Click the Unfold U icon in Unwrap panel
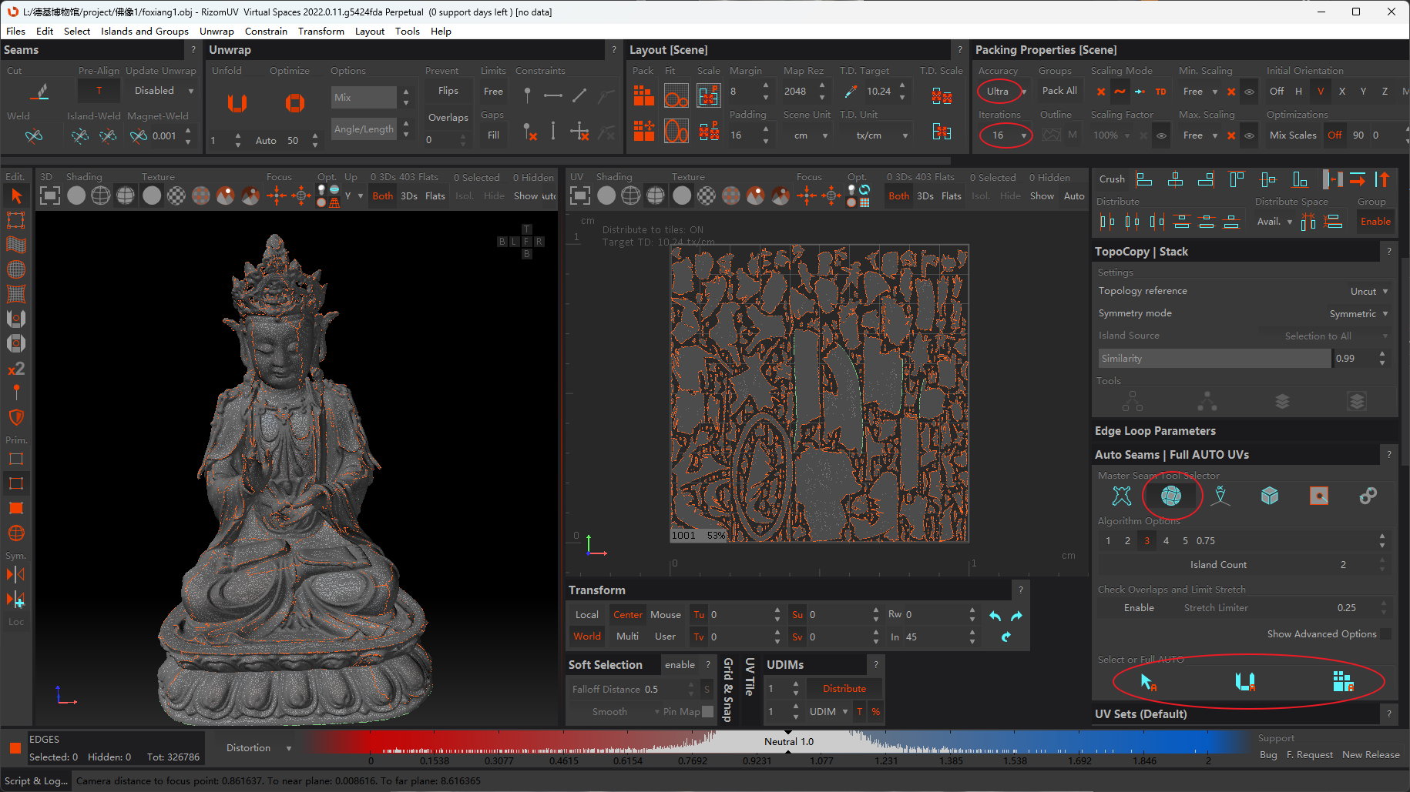This screenshot has height=792, width=1410. pyautogui.click(x=237, y=103)
